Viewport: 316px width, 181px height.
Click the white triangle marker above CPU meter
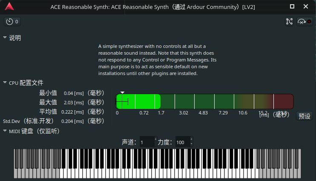coord(122,92)
